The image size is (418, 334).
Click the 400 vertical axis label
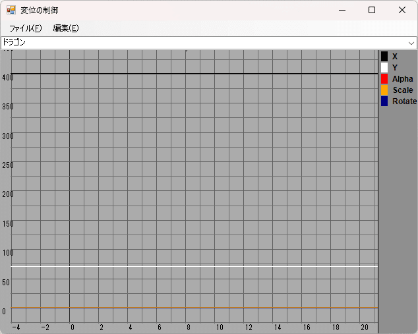pyautogui.click(x=8, y=78)
